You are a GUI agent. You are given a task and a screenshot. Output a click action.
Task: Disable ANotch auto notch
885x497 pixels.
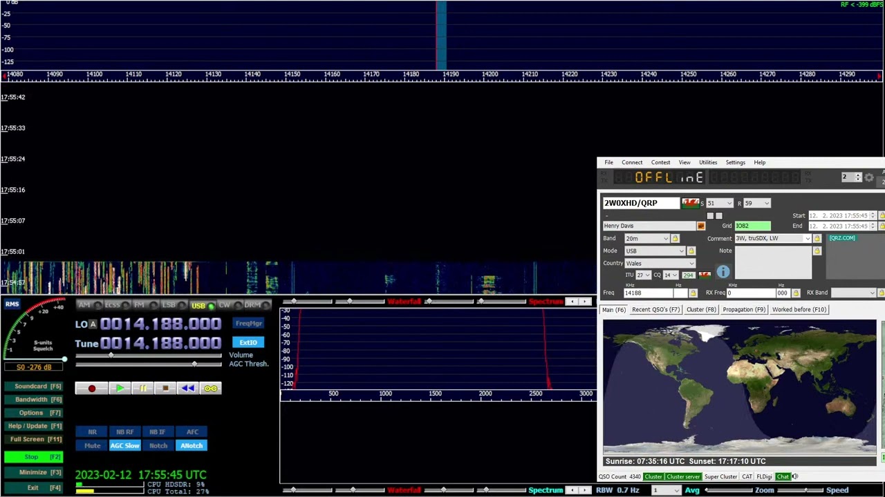(x=192, y=446)
